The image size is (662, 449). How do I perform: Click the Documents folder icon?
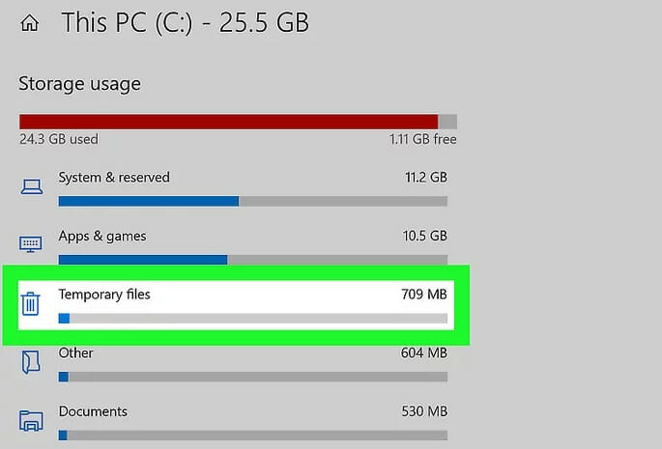pos(31,421)
